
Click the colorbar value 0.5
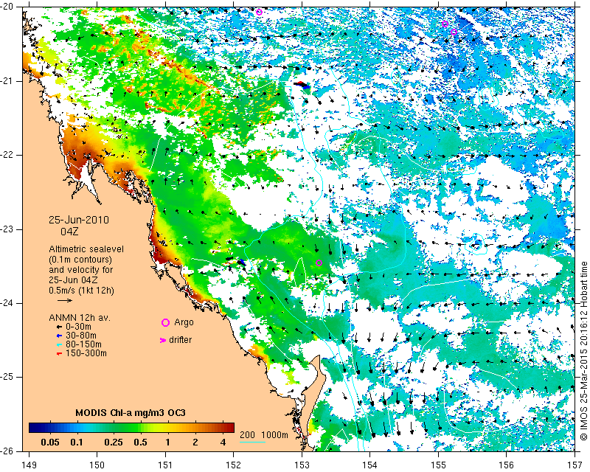click(x=140, y=442)
